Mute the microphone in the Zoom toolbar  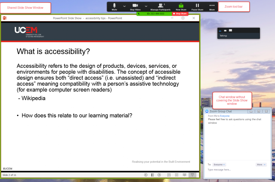click(x=114, y=6)
